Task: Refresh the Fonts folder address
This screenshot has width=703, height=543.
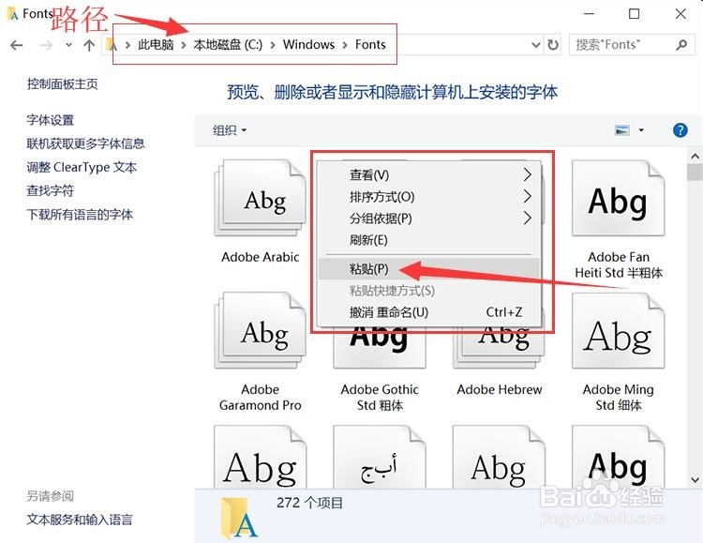Action: [553, 45]
